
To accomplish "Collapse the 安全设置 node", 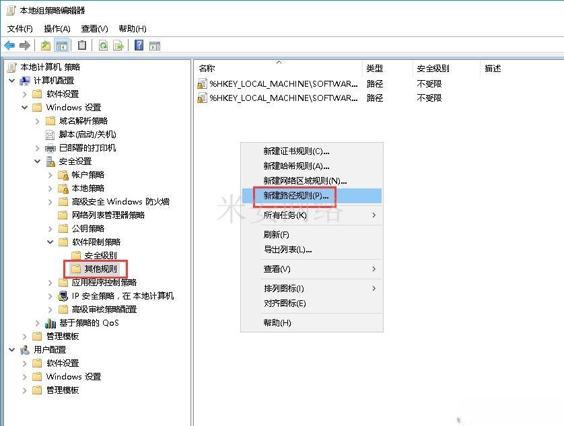I will pos(38,162).
